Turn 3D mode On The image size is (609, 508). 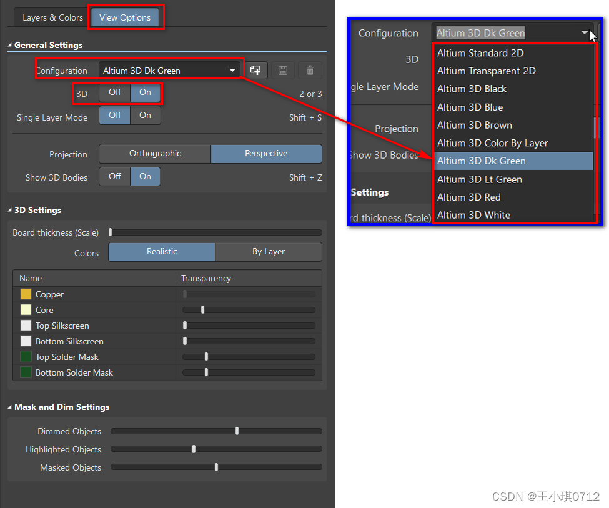pos(146,92)
